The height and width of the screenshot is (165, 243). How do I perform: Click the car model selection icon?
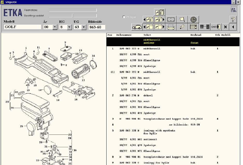[137, 27]
